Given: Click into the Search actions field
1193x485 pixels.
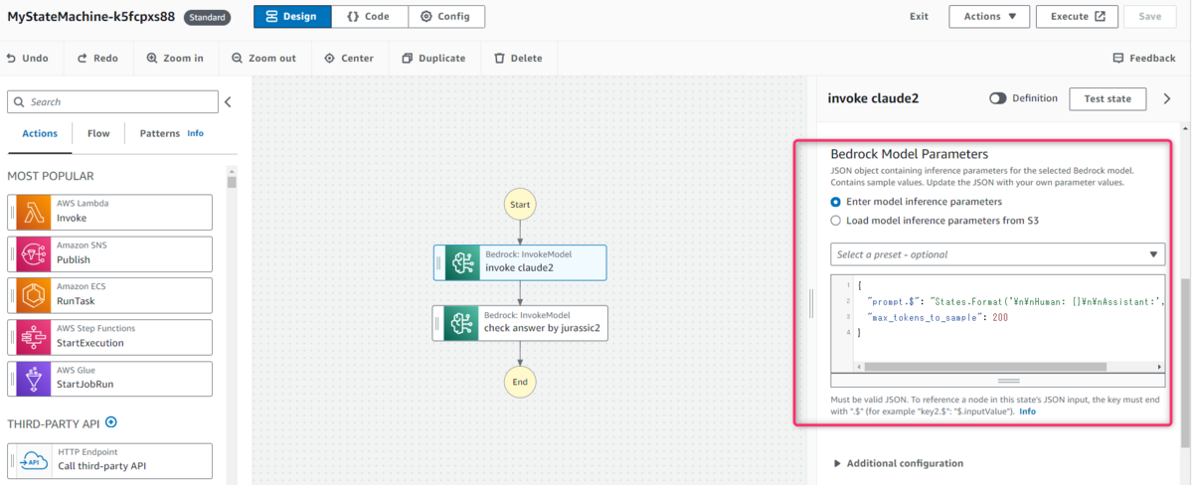Looking at the screenshot, I should [x=112, y=101].
